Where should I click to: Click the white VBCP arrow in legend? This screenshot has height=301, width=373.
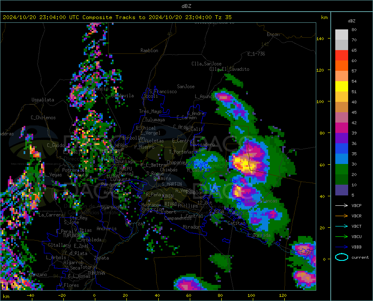342,205
